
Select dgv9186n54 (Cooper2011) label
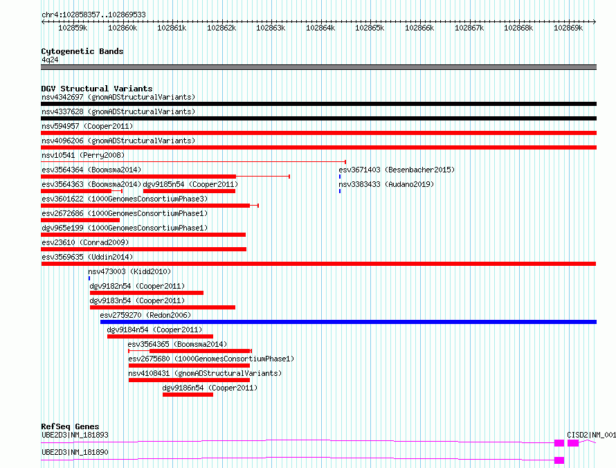tap(210, 388)
